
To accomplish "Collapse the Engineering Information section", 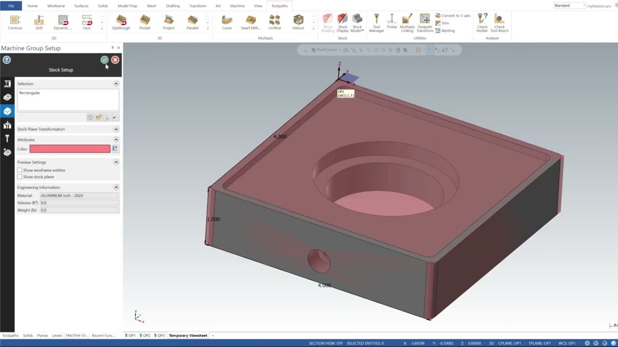I will tap(116, 187).
